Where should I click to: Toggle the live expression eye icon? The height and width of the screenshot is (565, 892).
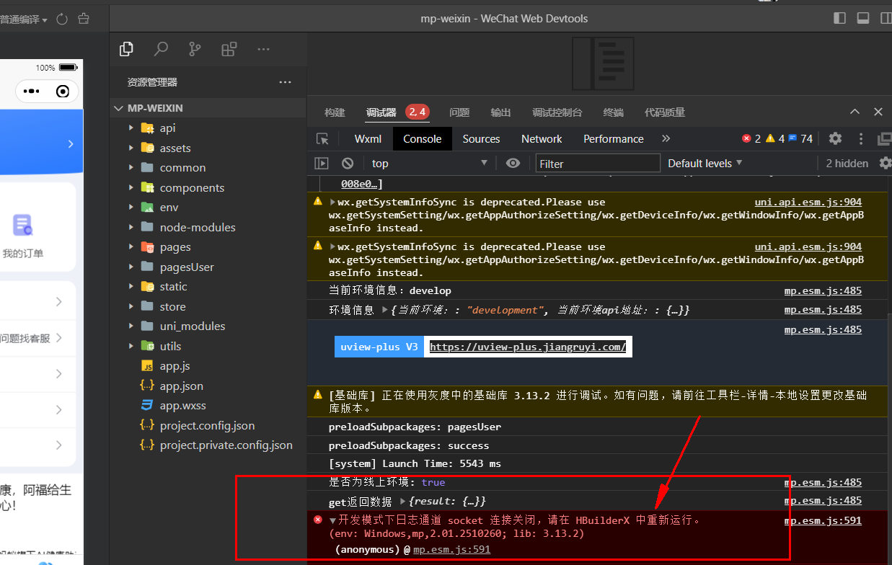(513, 164)
